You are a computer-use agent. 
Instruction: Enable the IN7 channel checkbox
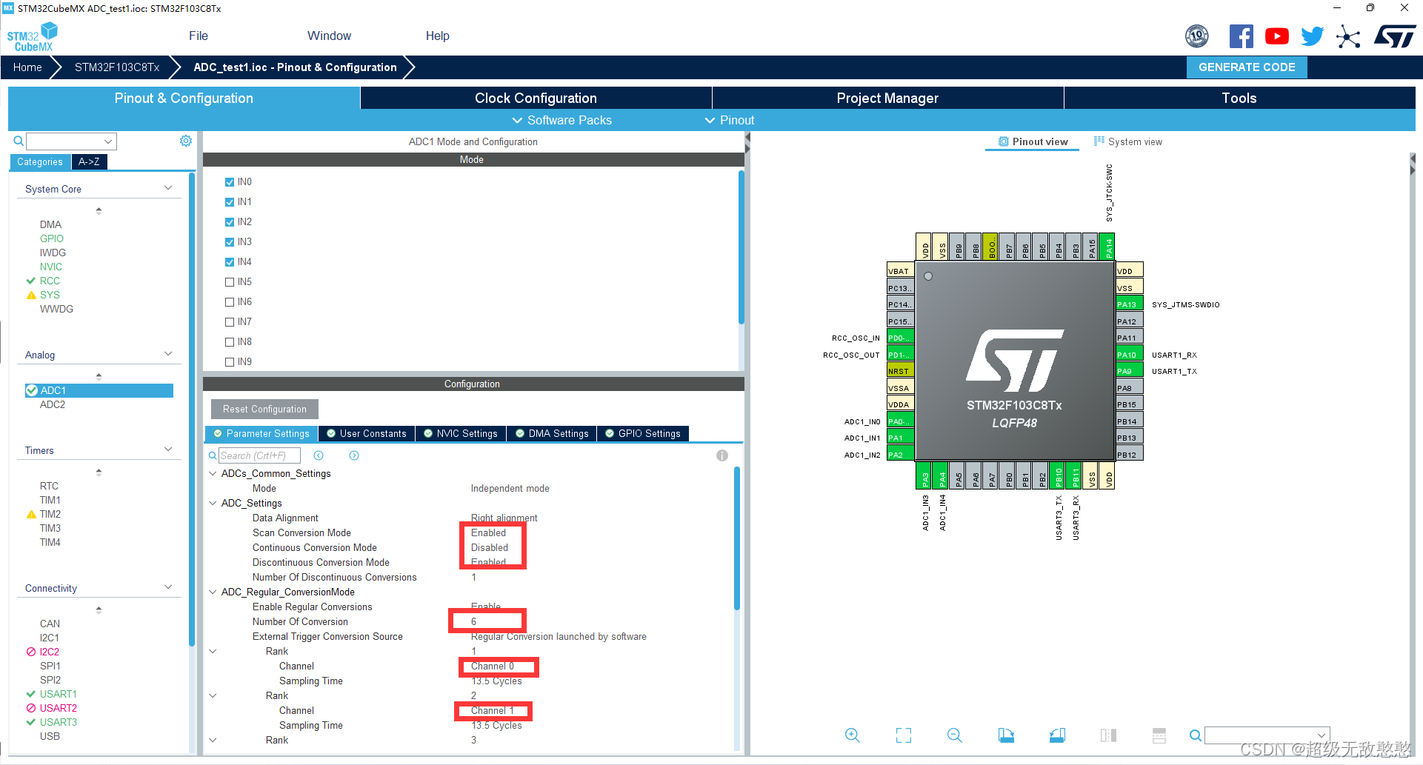230,322
